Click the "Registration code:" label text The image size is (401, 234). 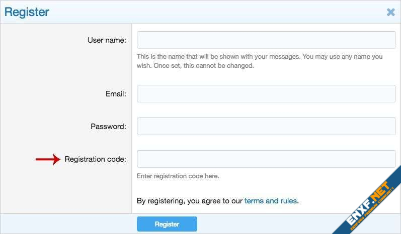pos(95,160)
